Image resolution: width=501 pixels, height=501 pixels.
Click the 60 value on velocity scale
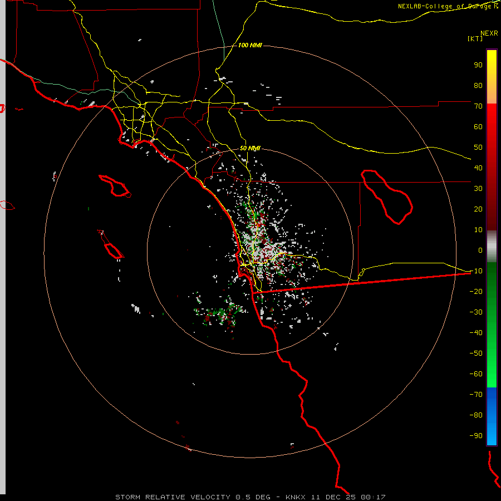pyautogui.click(x=478, y=126)
